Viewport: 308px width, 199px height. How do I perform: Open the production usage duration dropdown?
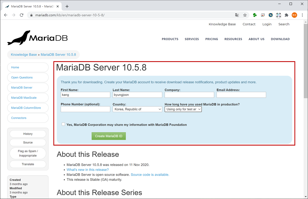click(x=183, y=109)
